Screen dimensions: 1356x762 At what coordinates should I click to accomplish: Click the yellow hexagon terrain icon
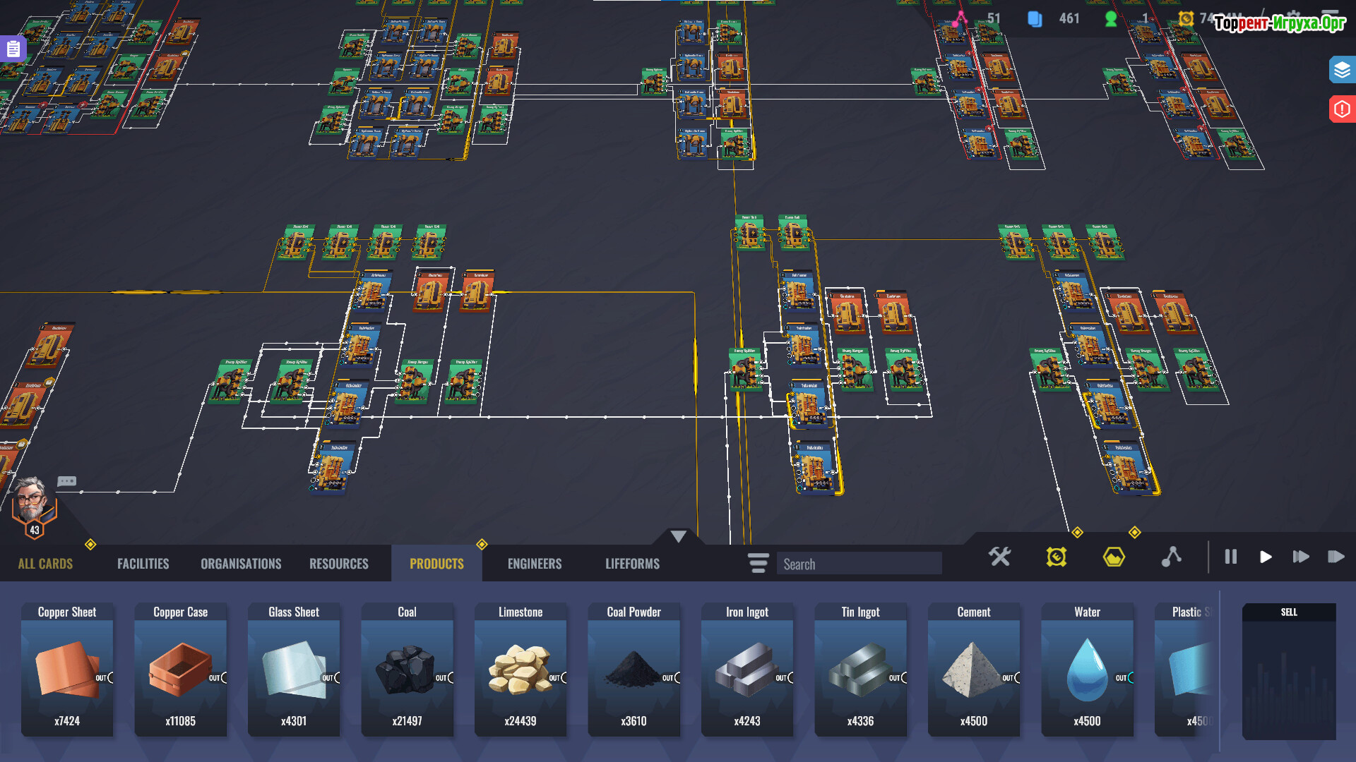(x=1114, y=557)
